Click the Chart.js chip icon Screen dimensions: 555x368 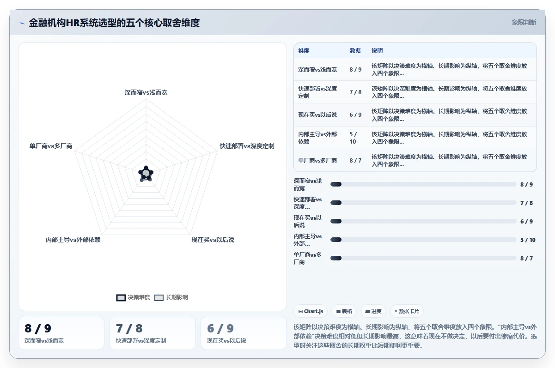301,311
